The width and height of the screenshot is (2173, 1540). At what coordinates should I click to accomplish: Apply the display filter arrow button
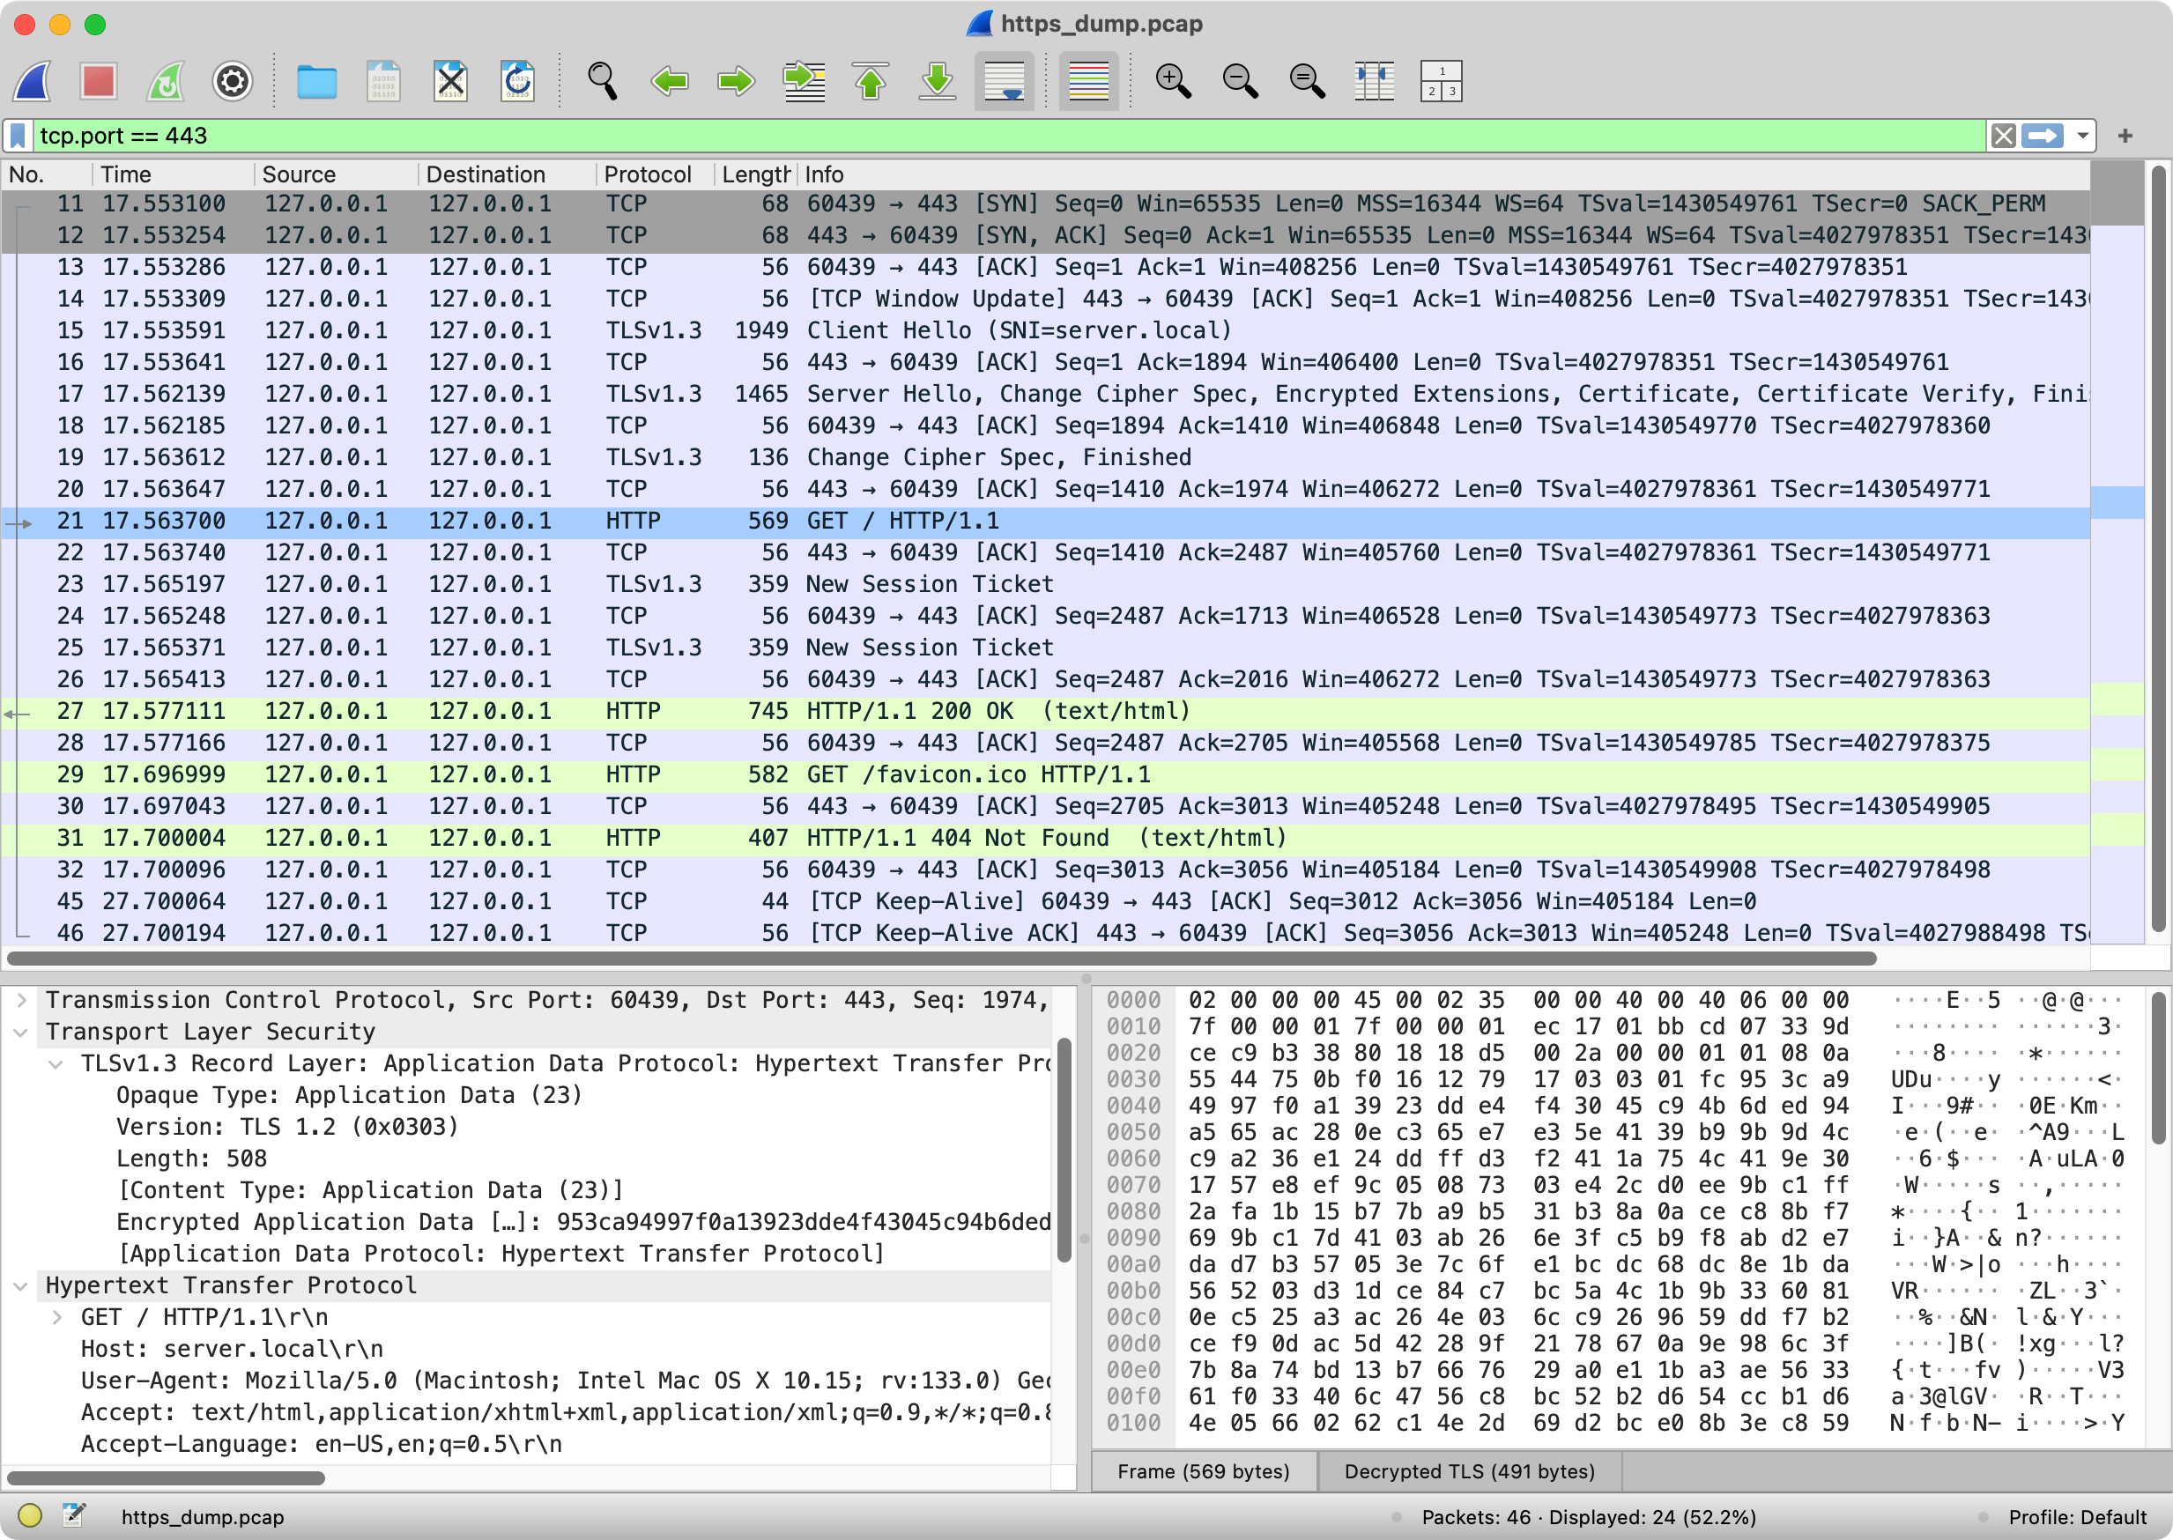click(2042, 136)
